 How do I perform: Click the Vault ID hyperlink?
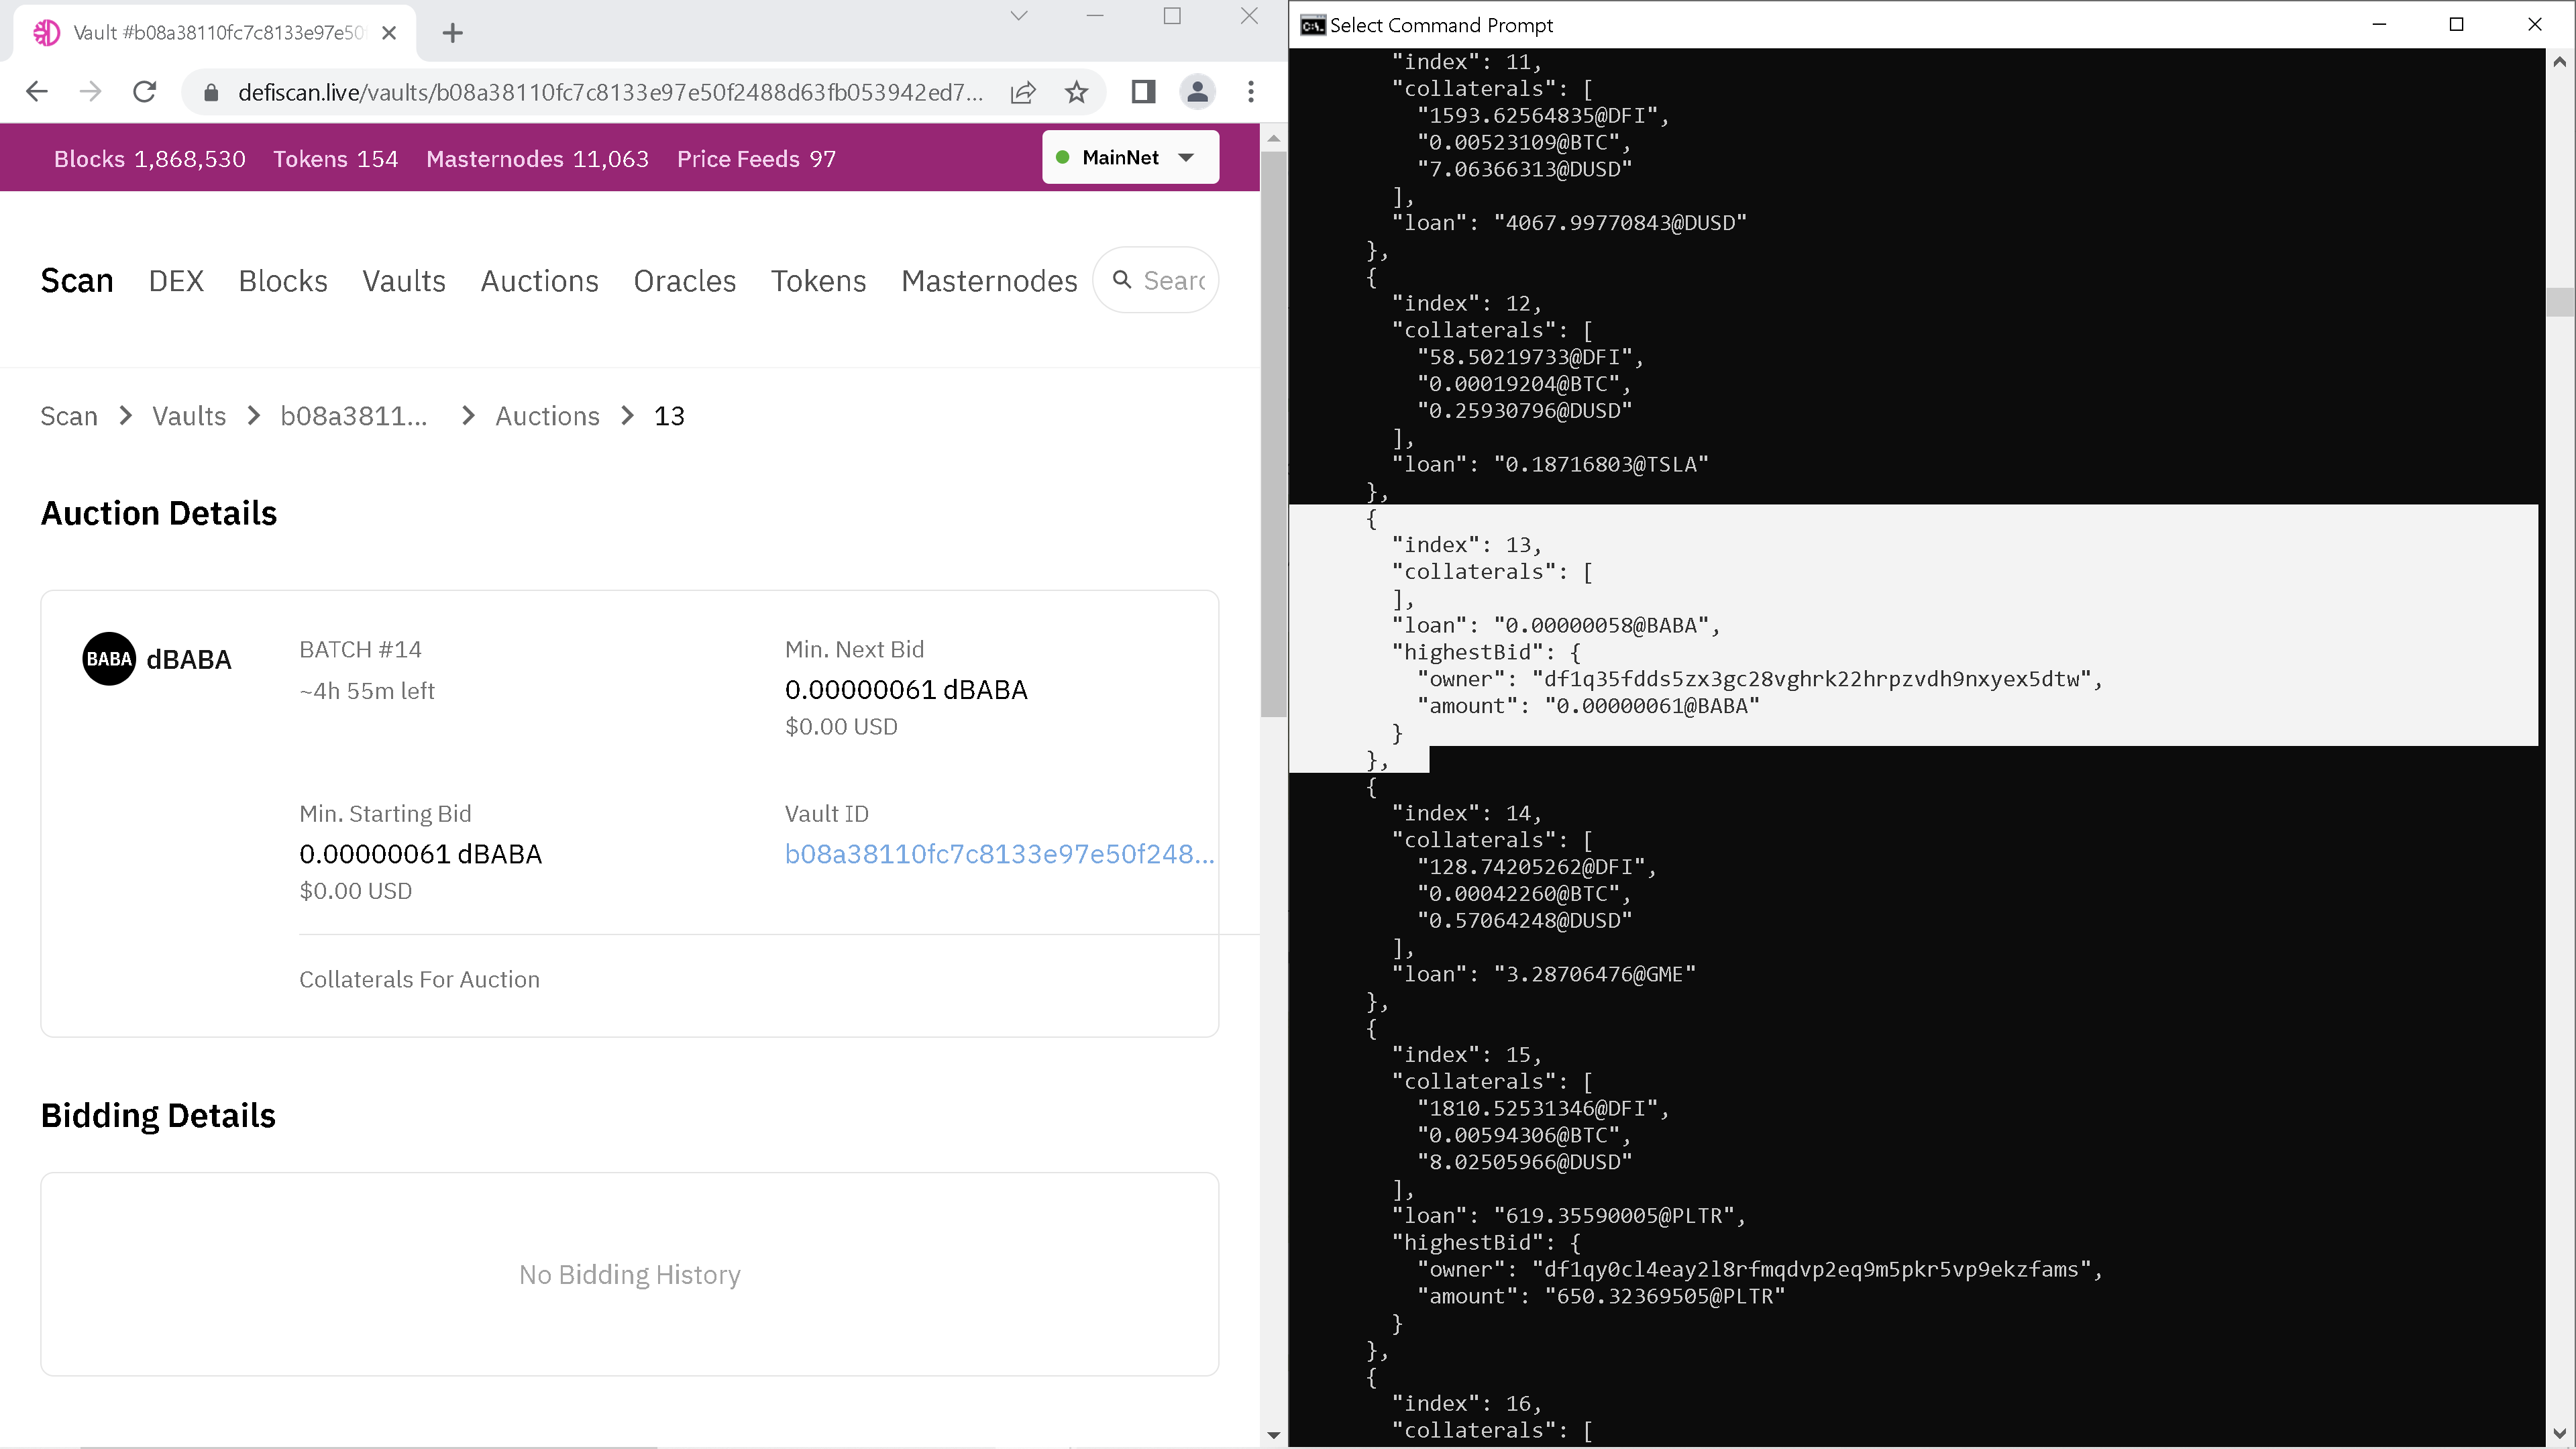(x=998, y=854)
